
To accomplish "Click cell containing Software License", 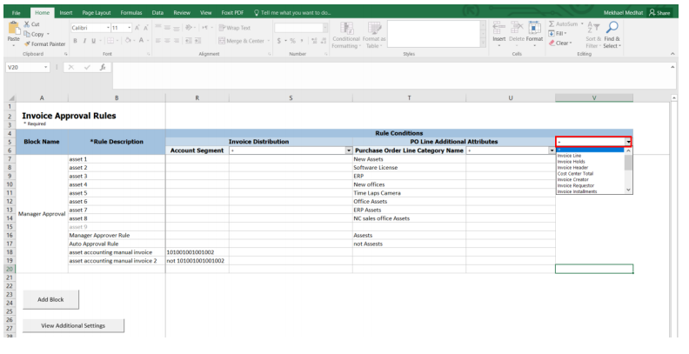I will pyautogui.click(x=409, y=168).
